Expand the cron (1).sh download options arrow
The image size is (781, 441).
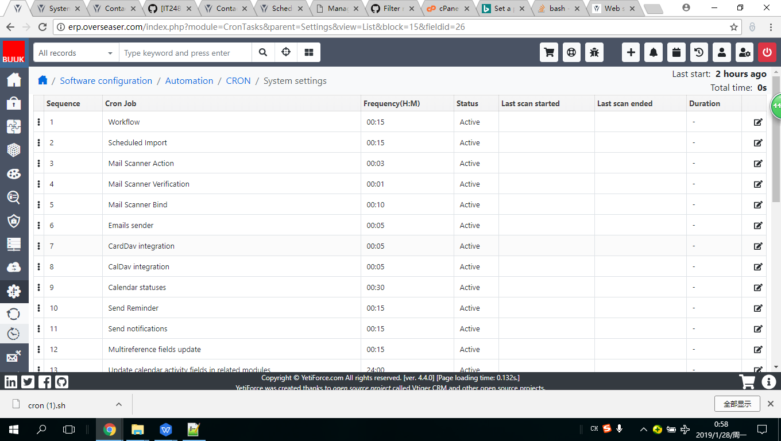[x=119, y=404]
